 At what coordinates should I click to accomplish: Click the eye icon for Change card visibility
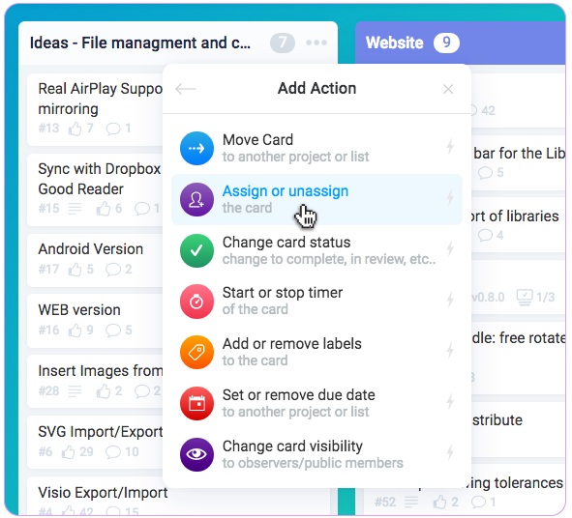196,454
